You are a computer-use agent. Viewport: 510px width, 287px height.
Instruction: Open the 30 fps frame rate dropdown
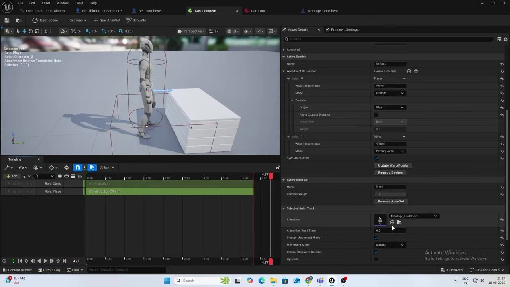click(x=106, y=167)
